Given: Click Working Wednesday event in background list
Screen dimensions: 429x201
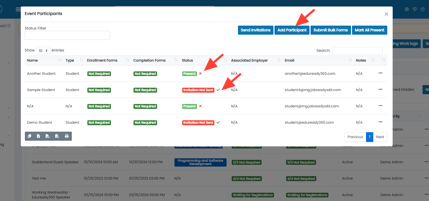Looking at the screenshot, I should 51,195.
